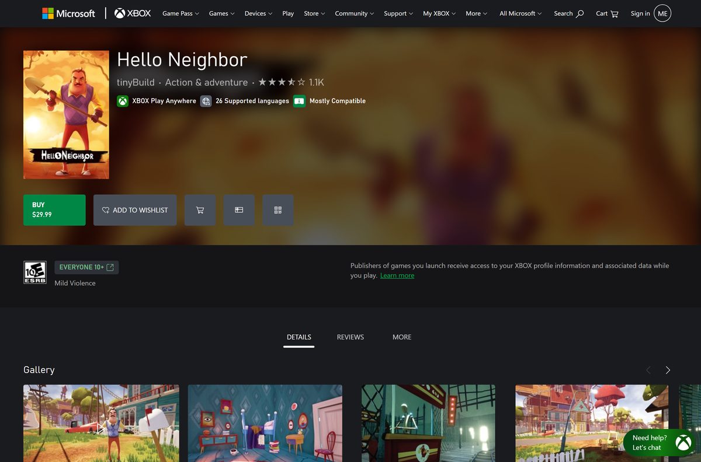701x462 pixels.
Task: Expand the My XBOX menu
Action: (439, 13)
